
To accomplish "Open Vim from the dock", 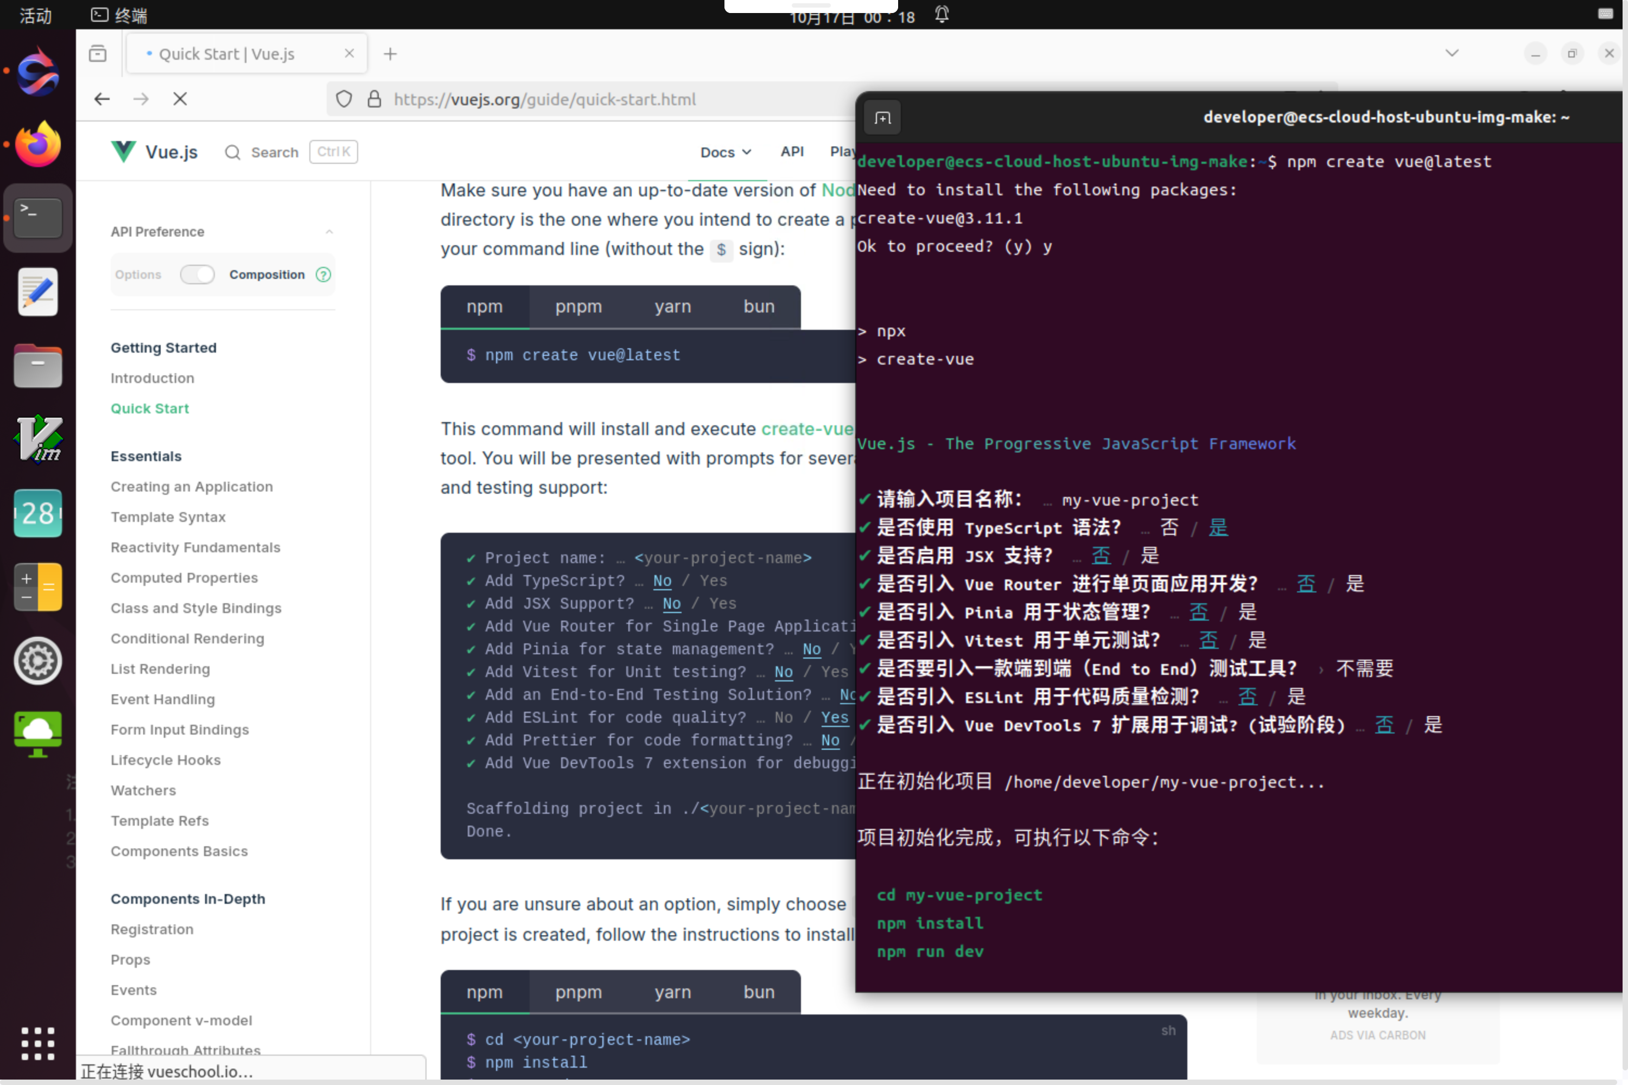I will tap(37, 439).
